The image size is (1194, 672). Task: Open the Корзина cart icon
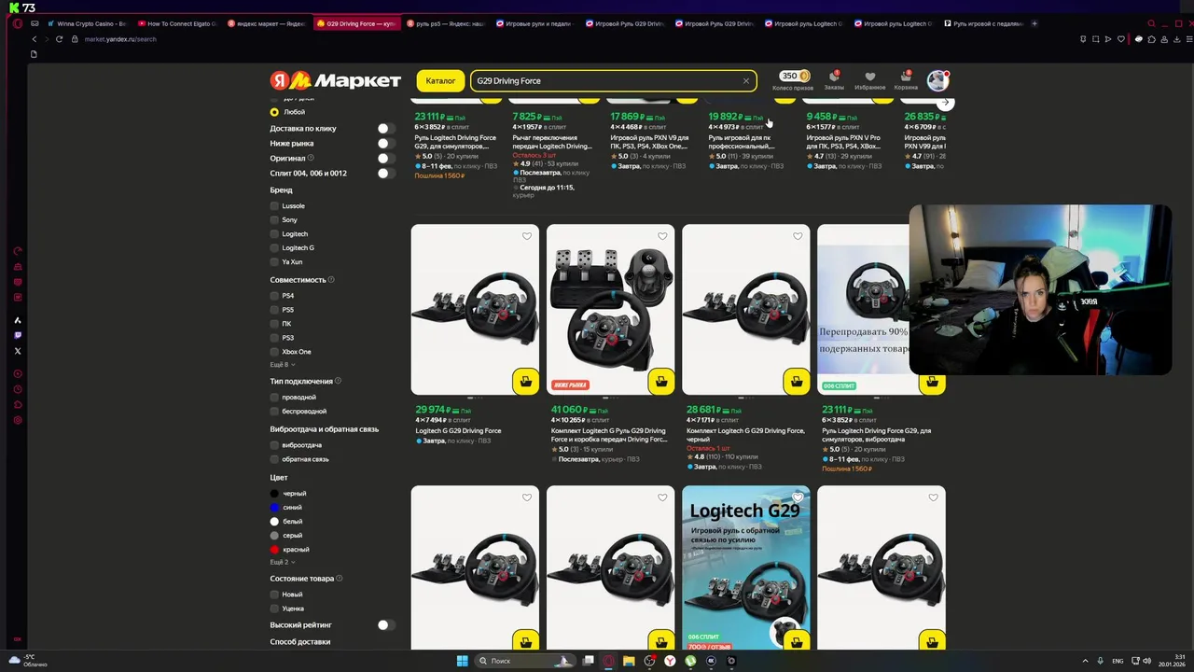click(906, 80)
